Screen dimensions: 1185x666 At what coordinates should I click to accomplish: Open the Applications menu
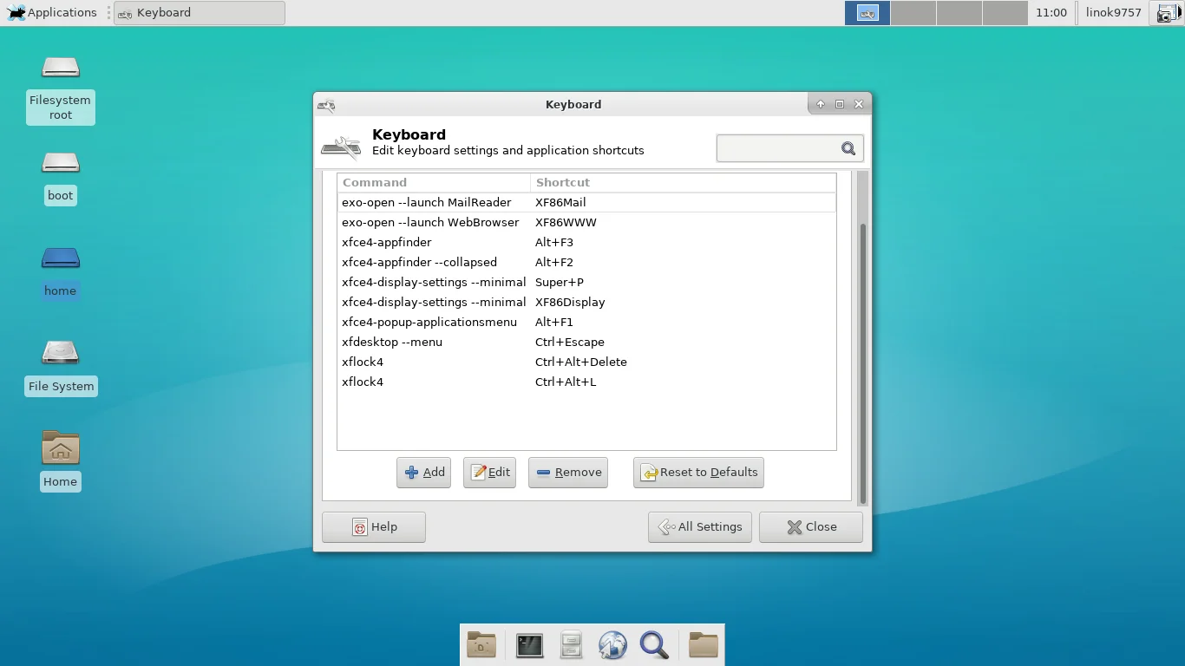pyautogui.click(x=52, y=13)
